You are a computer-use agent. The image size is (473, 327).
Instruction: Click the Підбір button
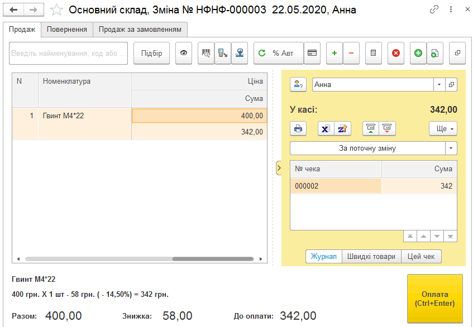151,53
